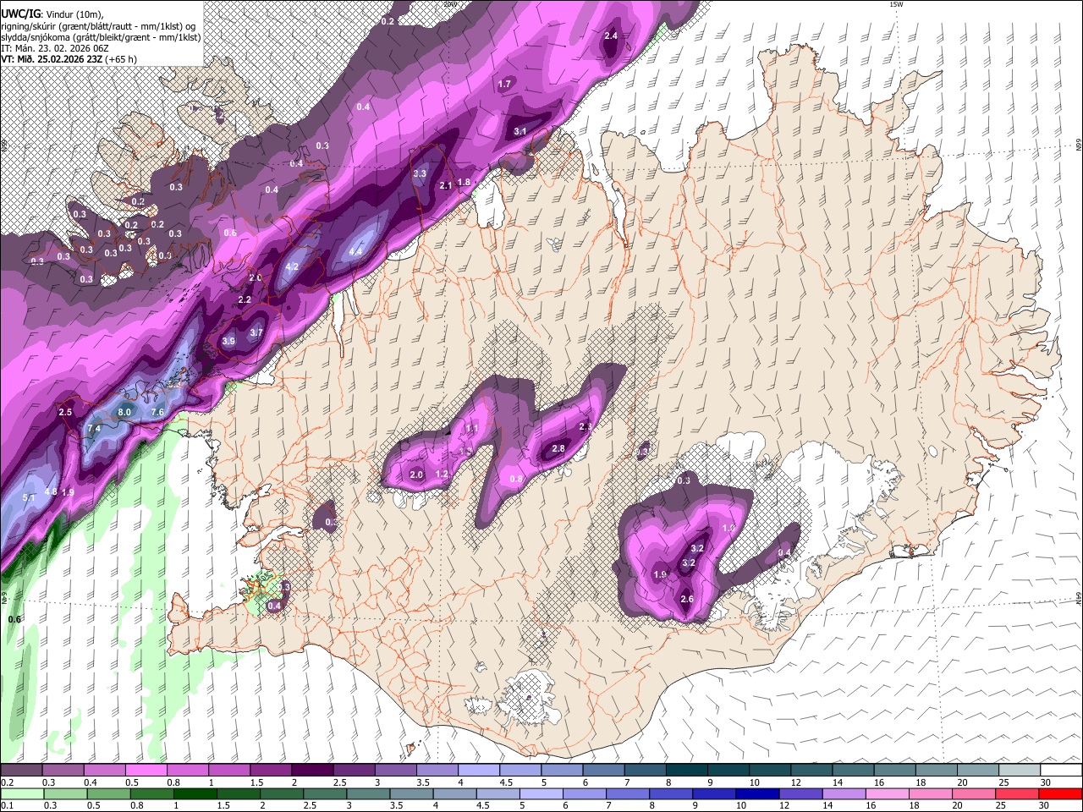Click the 2.3 value in the central highlands

click(x=585, y=427)
